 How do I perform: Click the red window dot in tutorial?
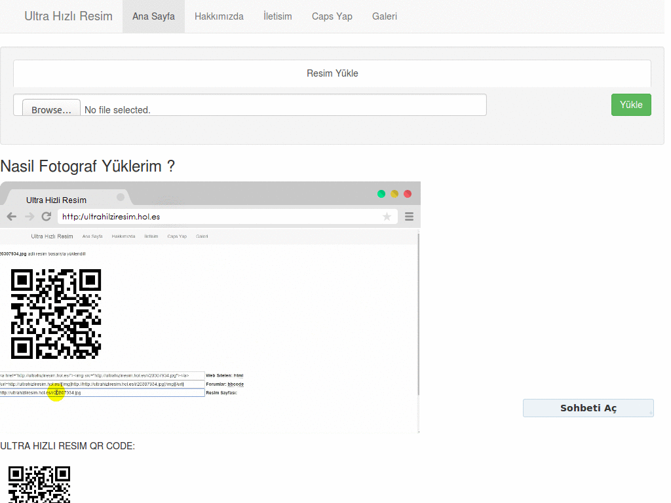tap(408, 194)
